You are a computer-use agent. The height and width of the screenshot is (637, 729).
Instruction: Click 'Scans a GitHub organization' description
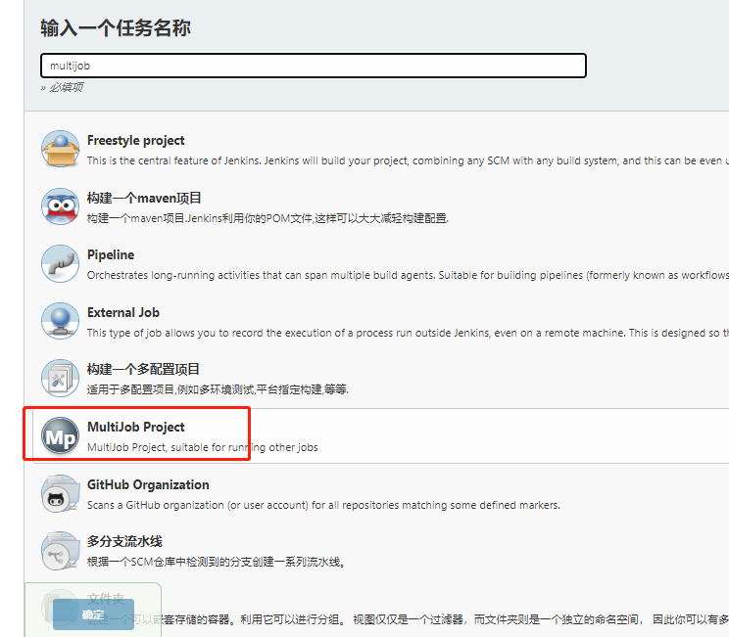[x=323, y=505]
